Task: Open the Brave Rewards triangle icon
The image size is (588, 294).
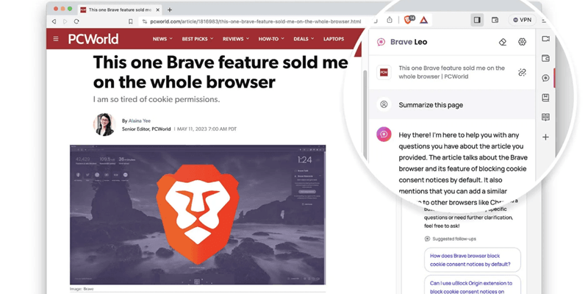Action: click(x=423, y=20)
